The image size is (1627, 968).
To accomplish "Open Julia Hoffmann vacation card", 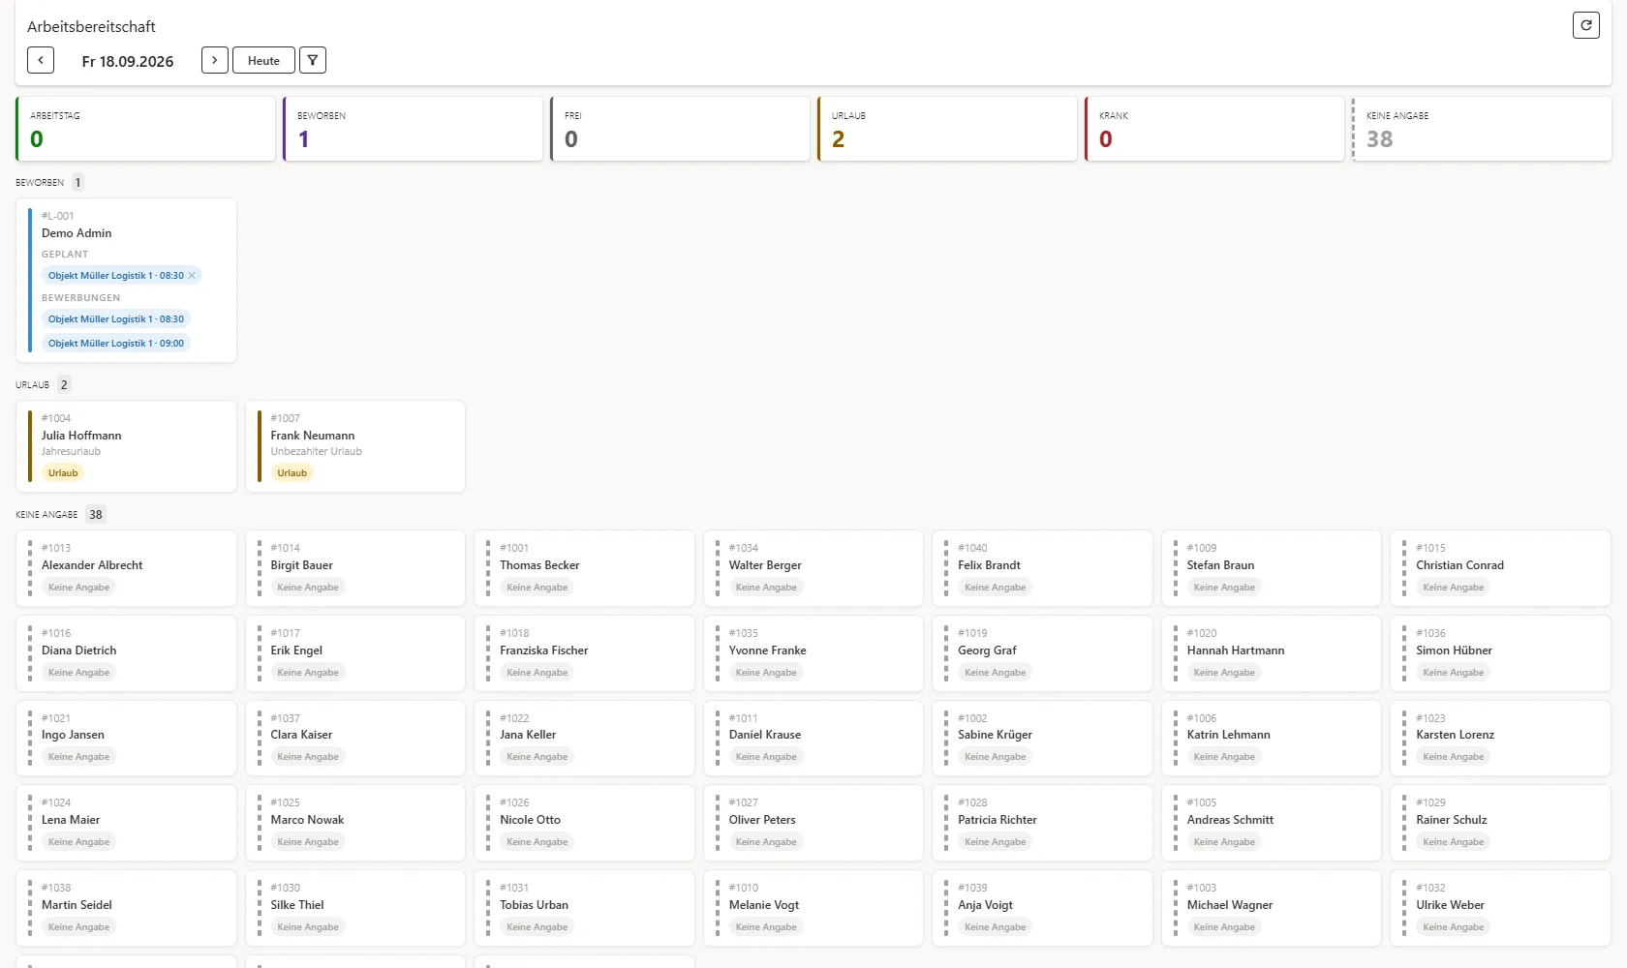I will 126,446.
